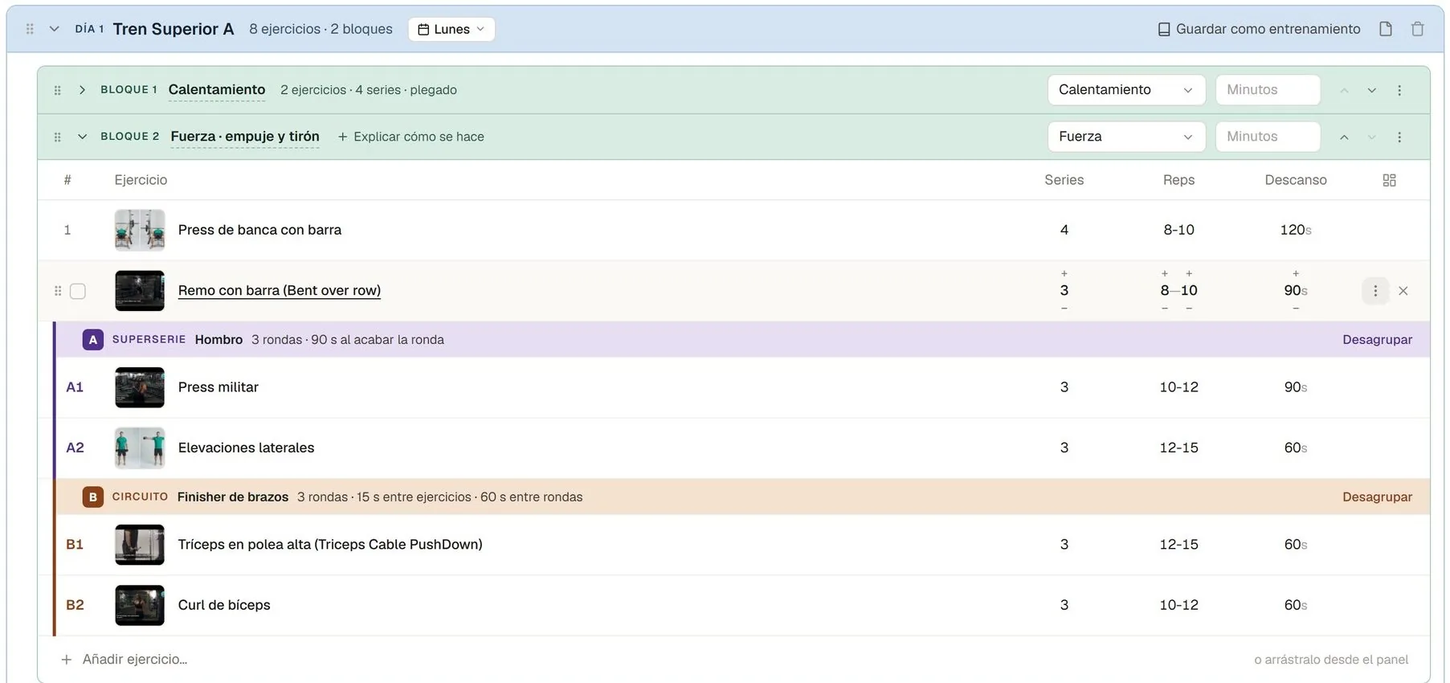The height and width of the screenshot is (683, 1450).
Task: Duplicate the day using the page icon
Action: [1386, 29]
